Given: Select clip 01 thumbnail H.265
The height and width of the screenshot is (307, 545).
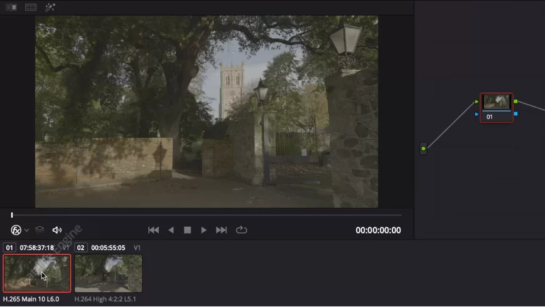Looking at the screenshot, I should click(x=37, y=273).
